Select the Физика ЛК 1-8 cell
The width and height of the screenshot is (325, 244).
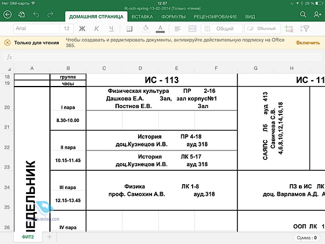pos(162,191)
